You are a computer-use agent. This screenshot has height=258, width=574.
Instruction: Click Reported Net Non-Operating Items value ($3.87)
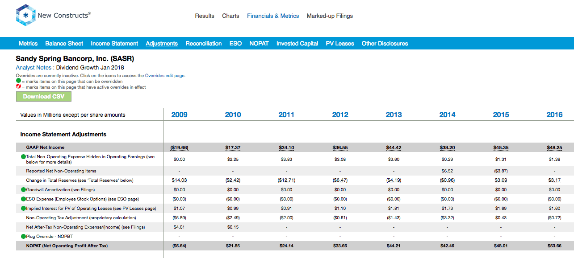coord(501,171)
